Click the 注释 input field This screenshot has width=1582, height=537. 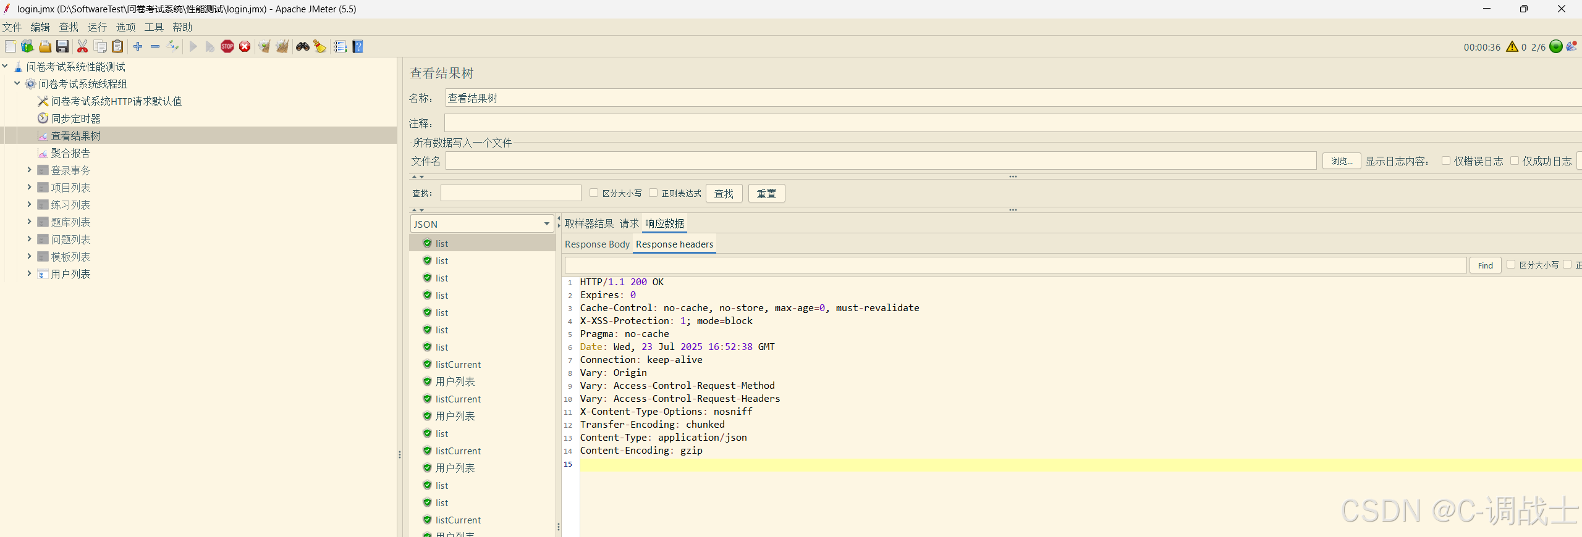pyautogui.click(x=1013, y=123)
